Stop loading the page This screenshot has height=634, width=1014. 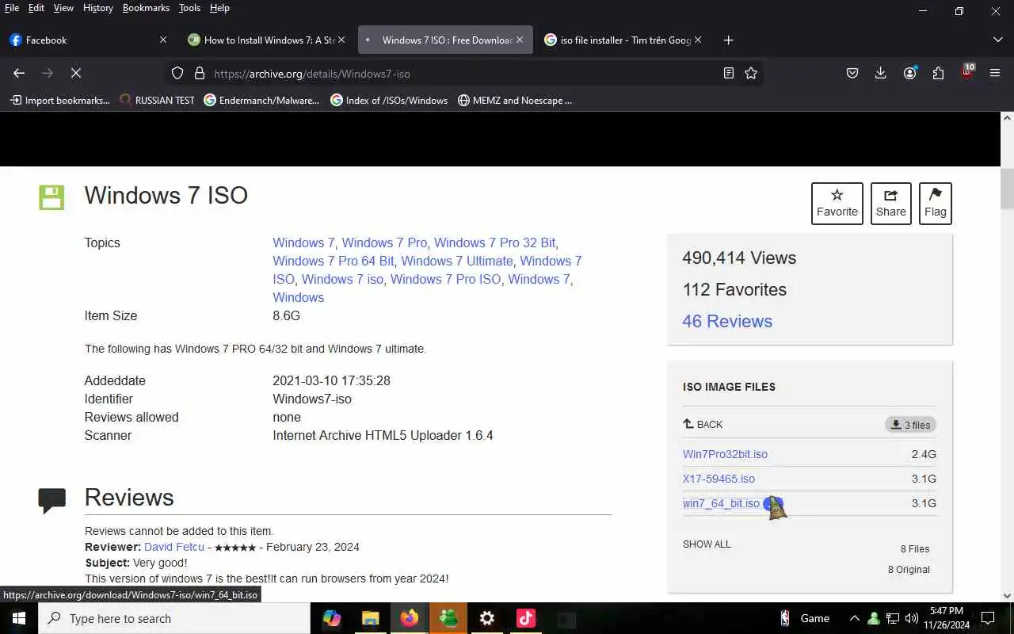(76, 73)
